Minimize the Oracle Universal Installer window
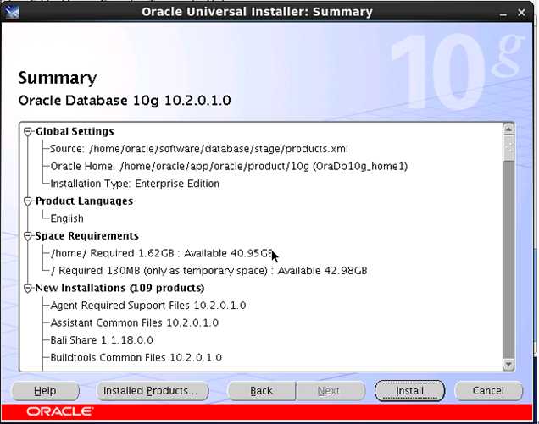The width and height of the screenshot is (539, 424). tap(503, 13)
